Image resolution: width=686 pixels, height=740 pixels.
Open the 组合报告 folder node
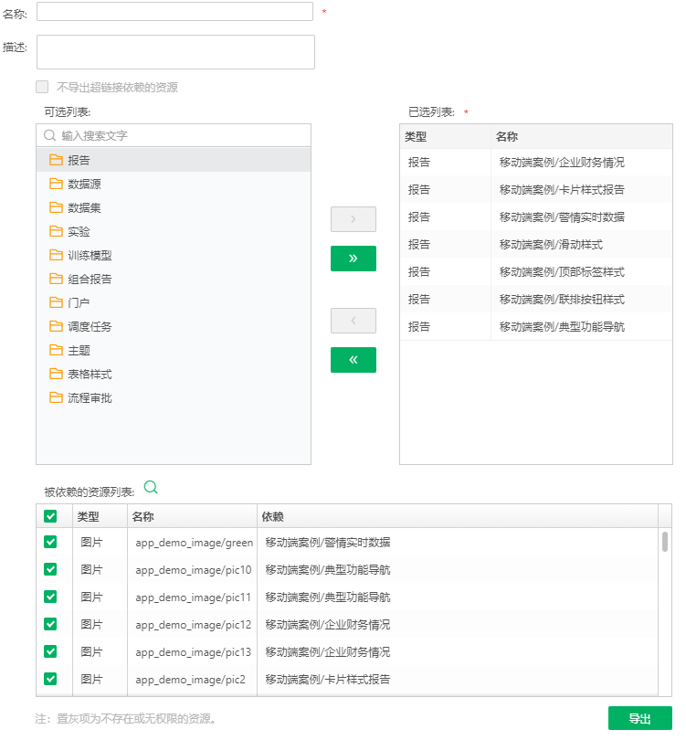[90, 279]
